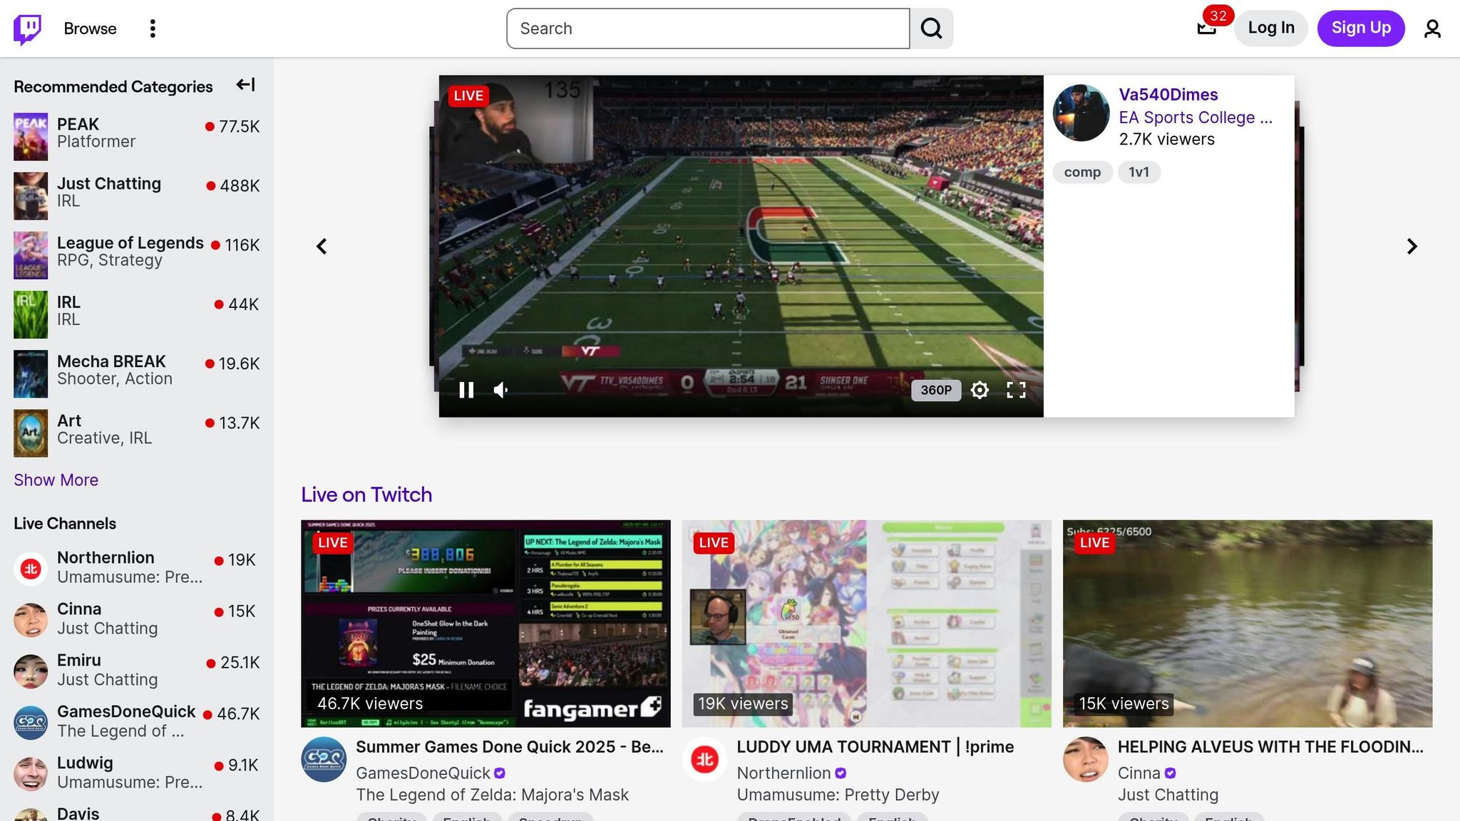Go to next featured stream in carousel

tap(1412, 246)
